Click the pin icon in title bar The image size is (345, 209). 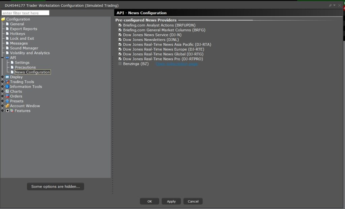[x=330, y=5]
